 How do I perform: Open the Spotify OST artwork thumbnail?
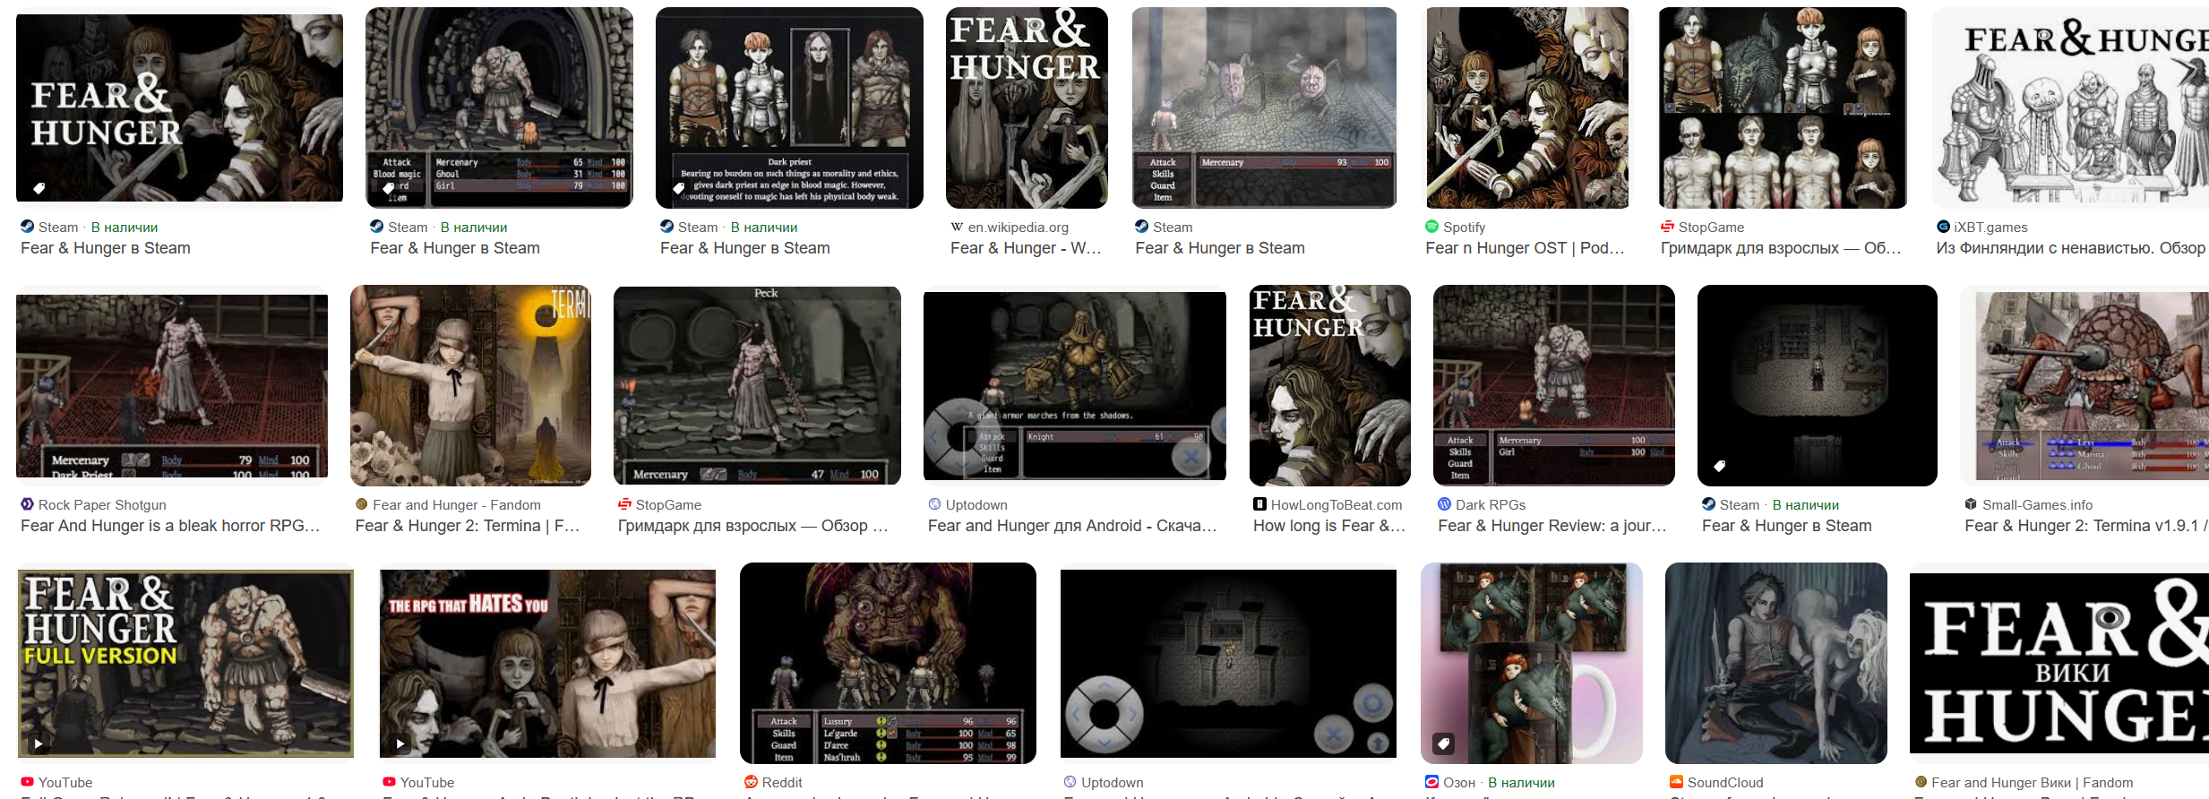click(1527, 107)
